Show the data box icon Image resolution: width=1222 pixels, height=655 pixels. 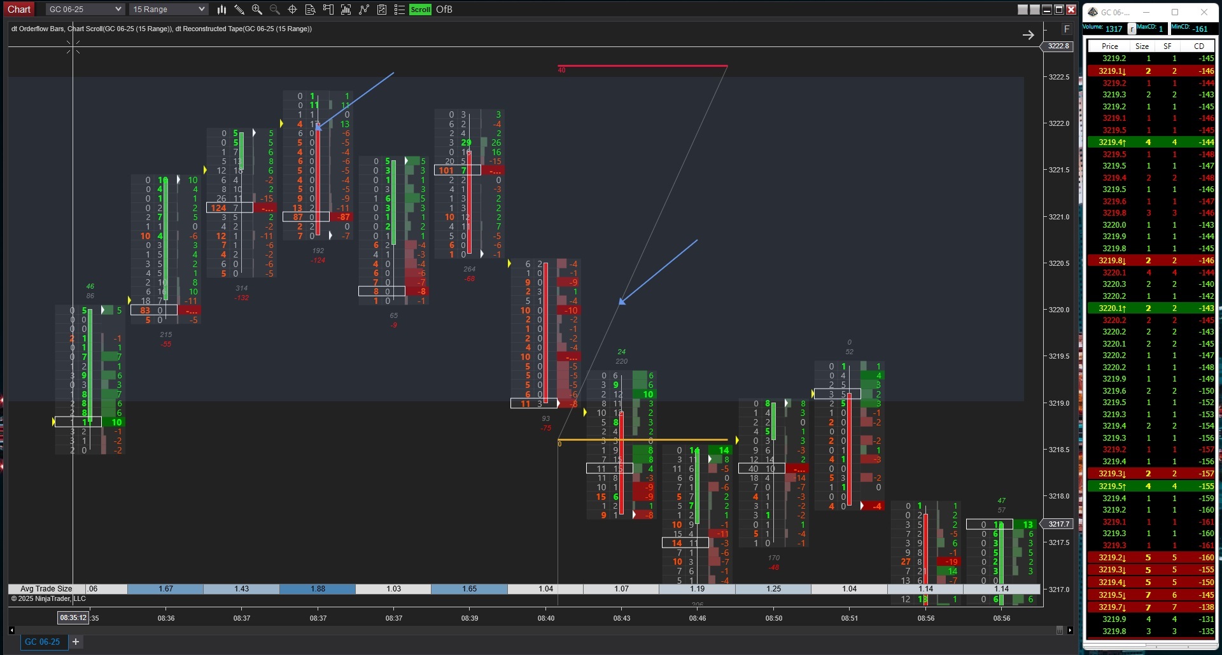click(x=311, y=10)
